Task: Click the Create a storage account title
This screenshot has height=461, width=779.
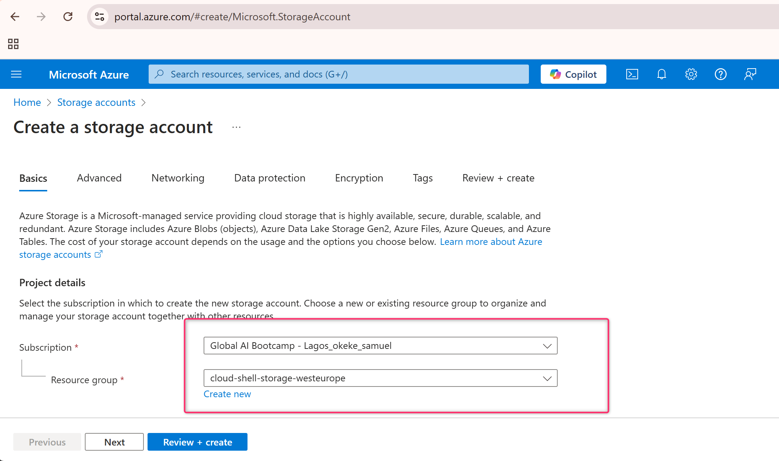Action: 113,128
